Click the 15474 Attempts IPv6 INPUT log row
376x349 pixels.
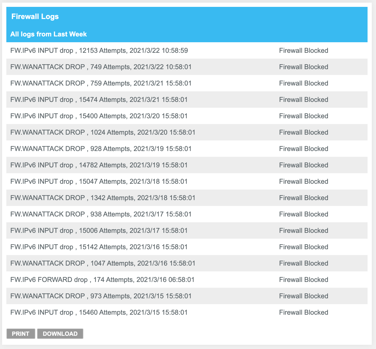99,100
